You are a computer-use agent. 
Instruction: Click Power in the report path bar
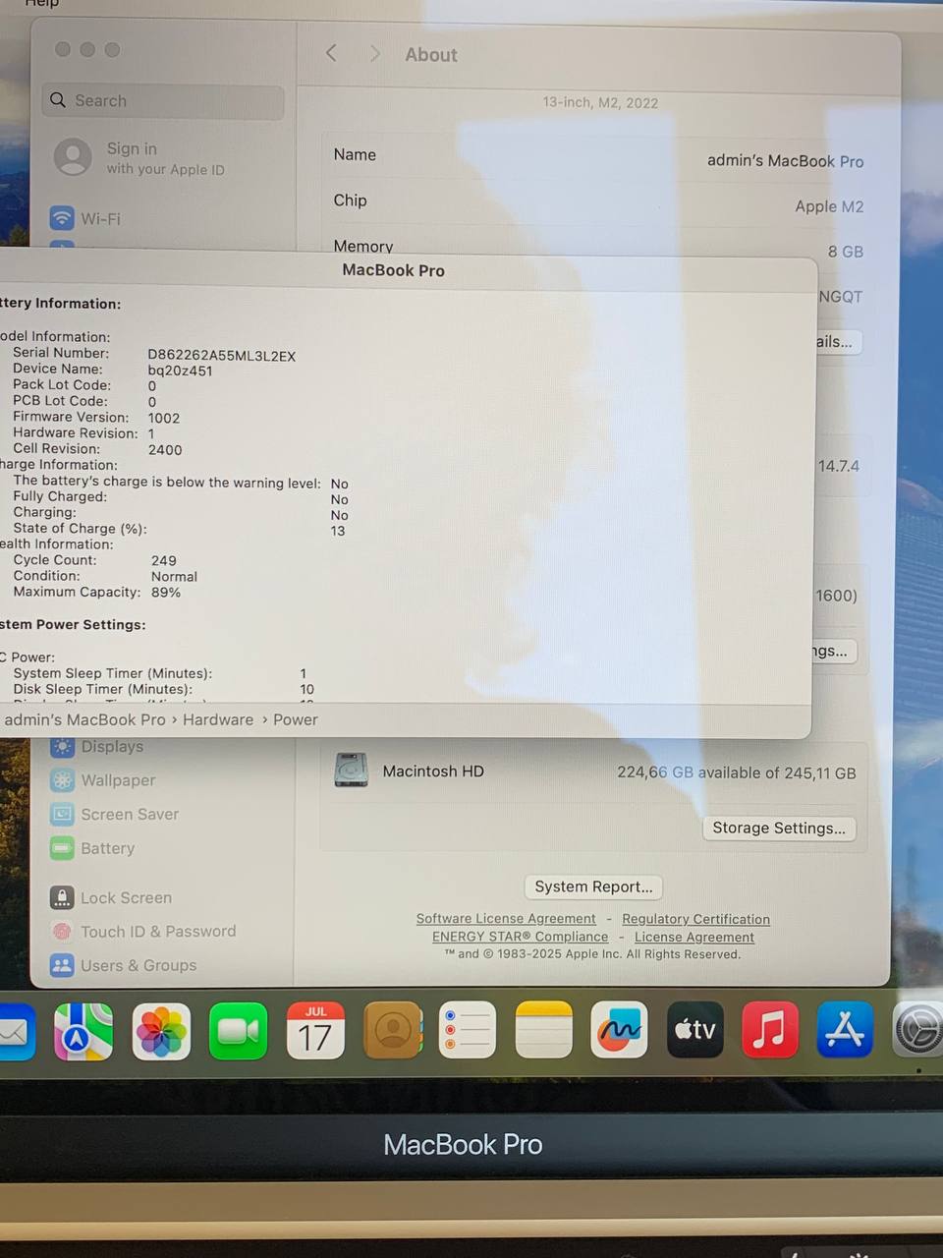[x=296, y=719]
